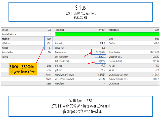This screenshot has width=161, height=121.
Task: Click the High target profit with fixed SL line
Action: [x=80, y=112]
